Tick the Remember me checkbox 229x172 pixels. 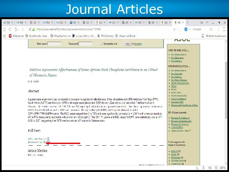click(101, 44)
